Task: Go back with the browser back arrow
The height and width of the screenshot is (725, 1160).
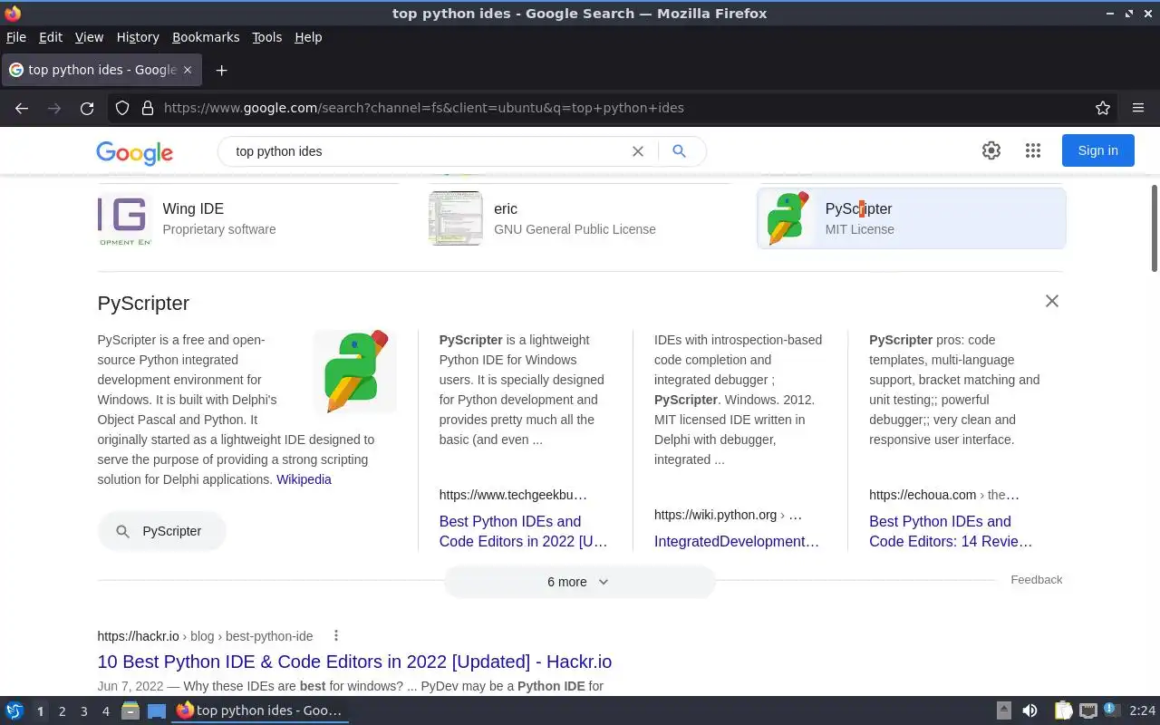Action: (x=22, y=108)
